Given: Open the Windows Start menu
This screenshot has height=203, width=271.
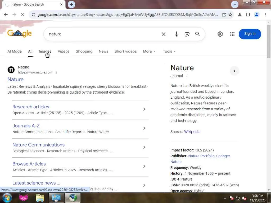Looking at the screenshot, I should [7, 198].
